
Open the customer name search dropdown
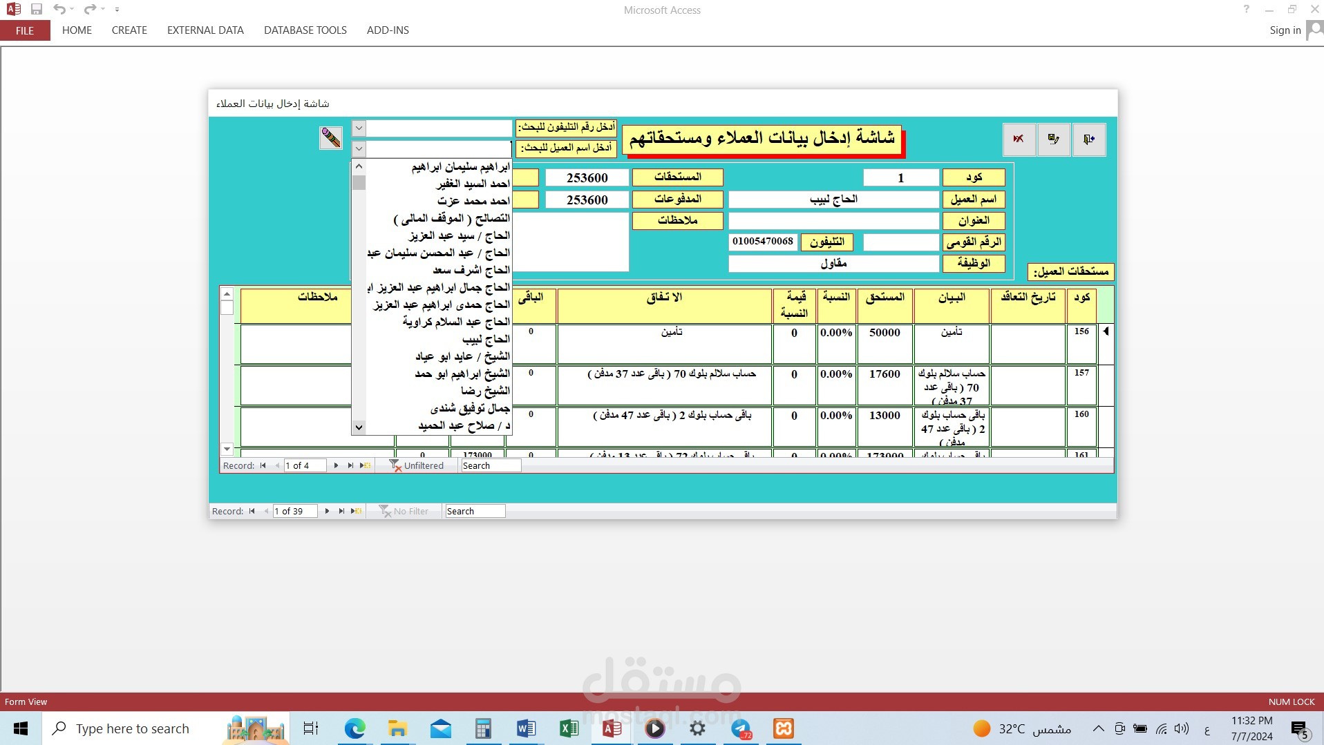(x=358, y=148)
